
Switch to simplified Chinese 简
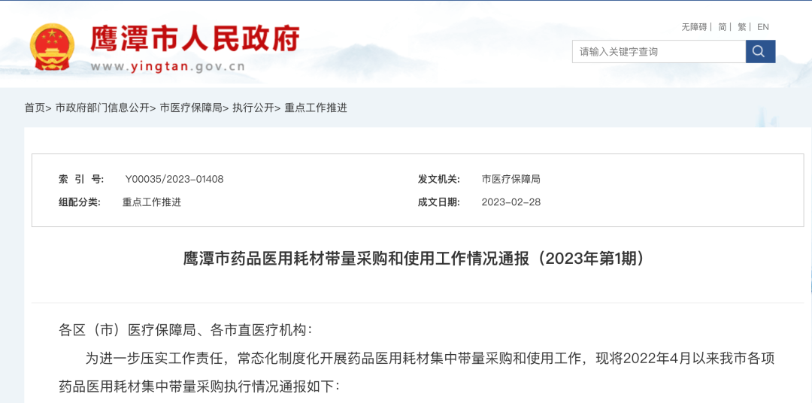click(x=722, y=27)
